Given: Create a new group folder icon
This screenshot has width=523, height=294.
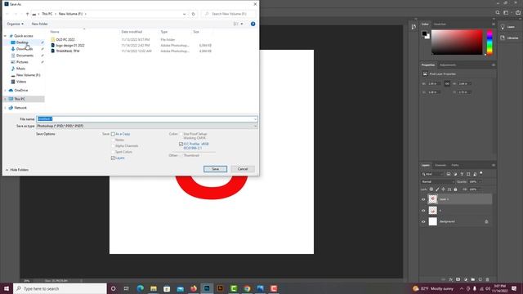Looking at the screenshot, I should point(472,279).
